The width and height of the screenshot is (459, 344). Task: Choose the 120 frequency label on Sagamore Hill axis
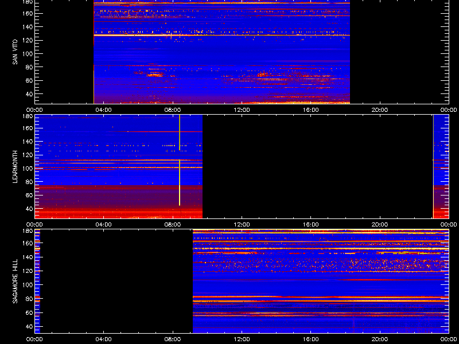(x=28, y=271)
